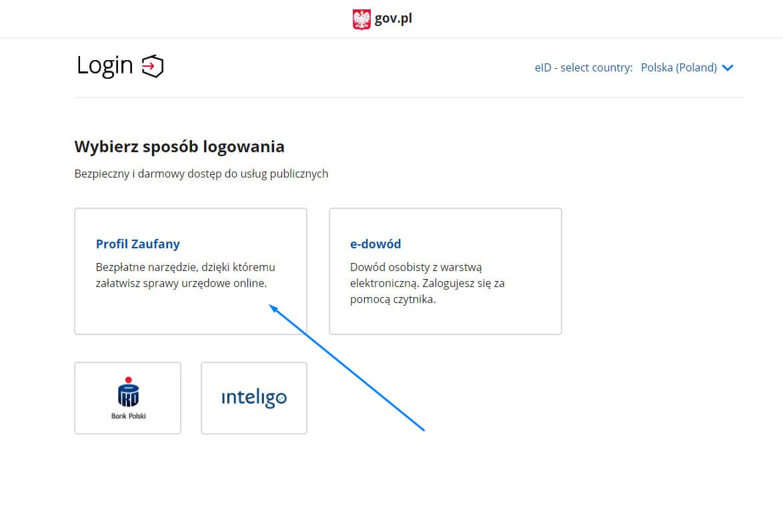The width and height of the screenshot is (783, 528).
Task: Click the gov.pl eagle emblem logo
Action: pyautogui.click(x=361, y=19)
